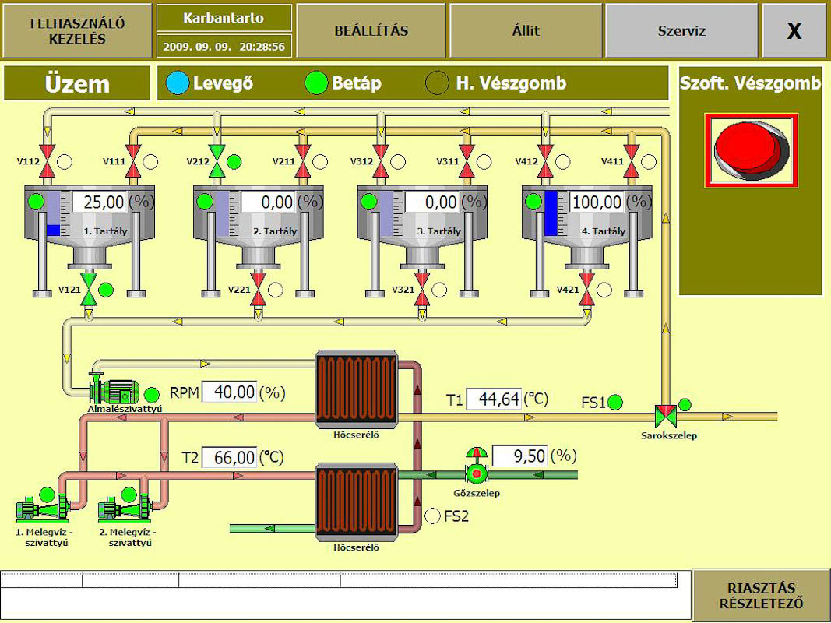Click the V112 valve icon

point(49,162)
